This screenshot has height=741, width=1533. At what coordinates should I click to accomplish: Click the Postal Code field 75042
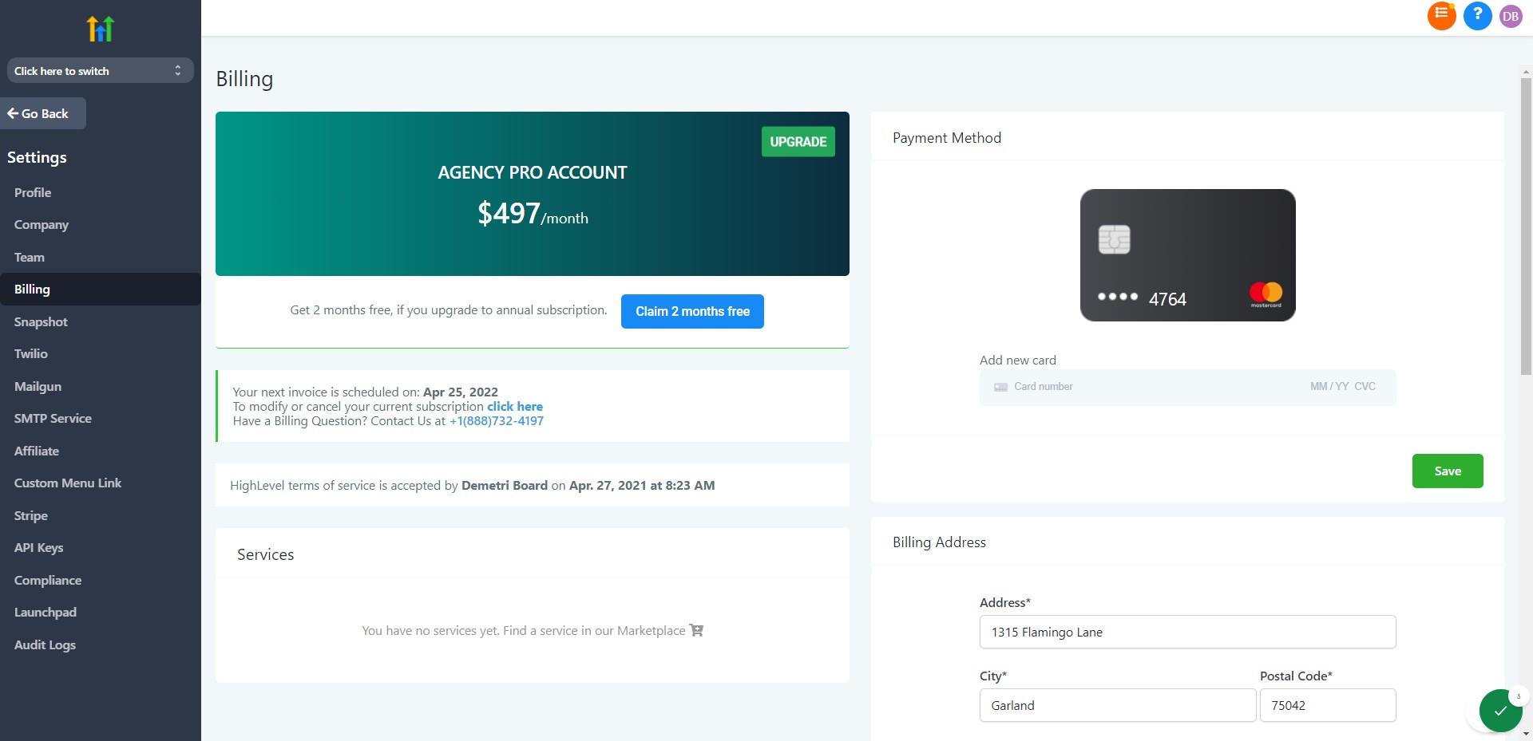pyautogui.click(x=1328, y=705)
